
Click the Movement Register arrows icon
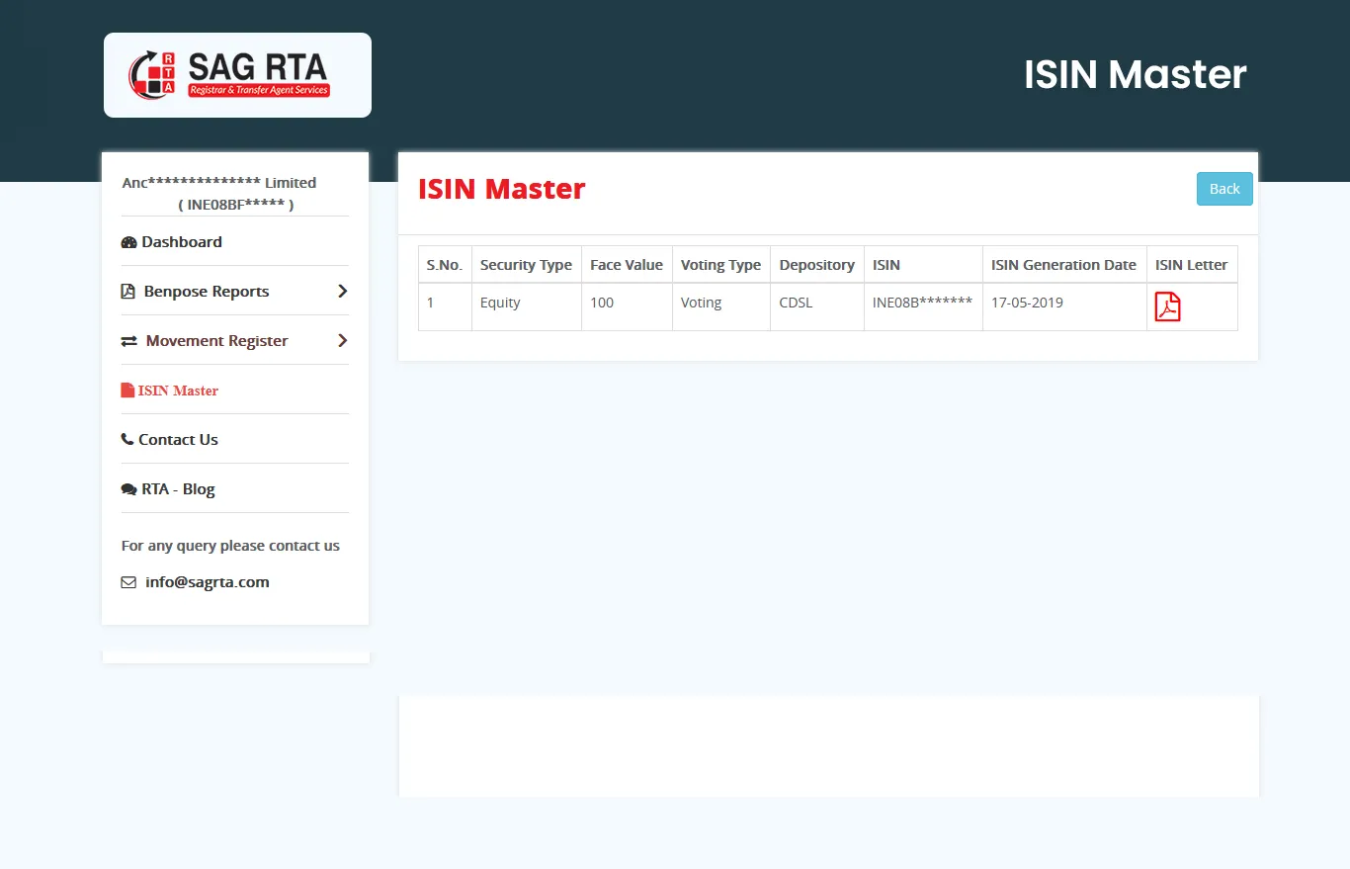coord(128,341)
